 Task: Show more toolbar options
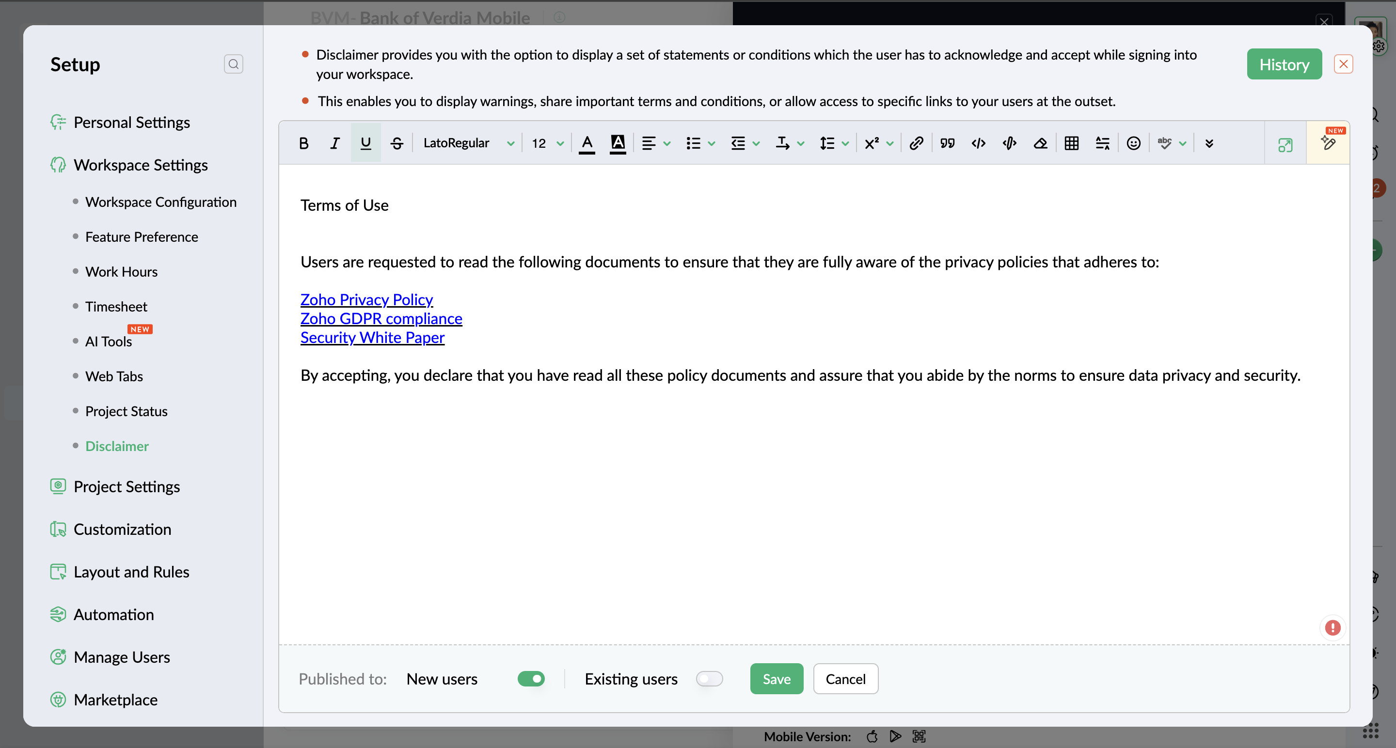point(1209,143)
